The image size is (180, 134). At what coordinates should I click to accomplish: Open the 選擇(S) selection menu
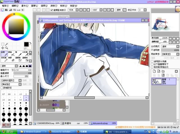click(x=44, y=6)
